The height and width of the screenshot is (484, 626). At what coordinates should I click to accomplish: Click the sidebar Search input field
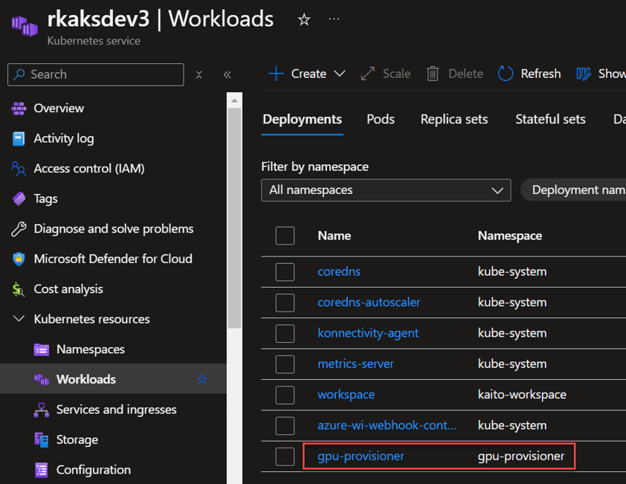[x=96, y=74]
